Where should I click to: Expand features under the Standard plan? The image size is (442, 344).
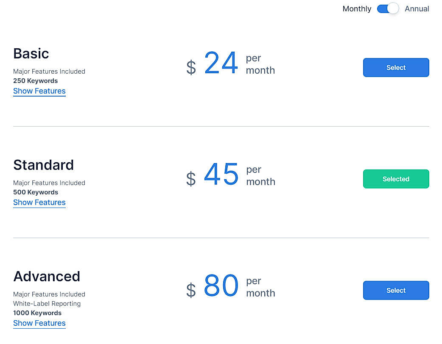pos(39,203)
